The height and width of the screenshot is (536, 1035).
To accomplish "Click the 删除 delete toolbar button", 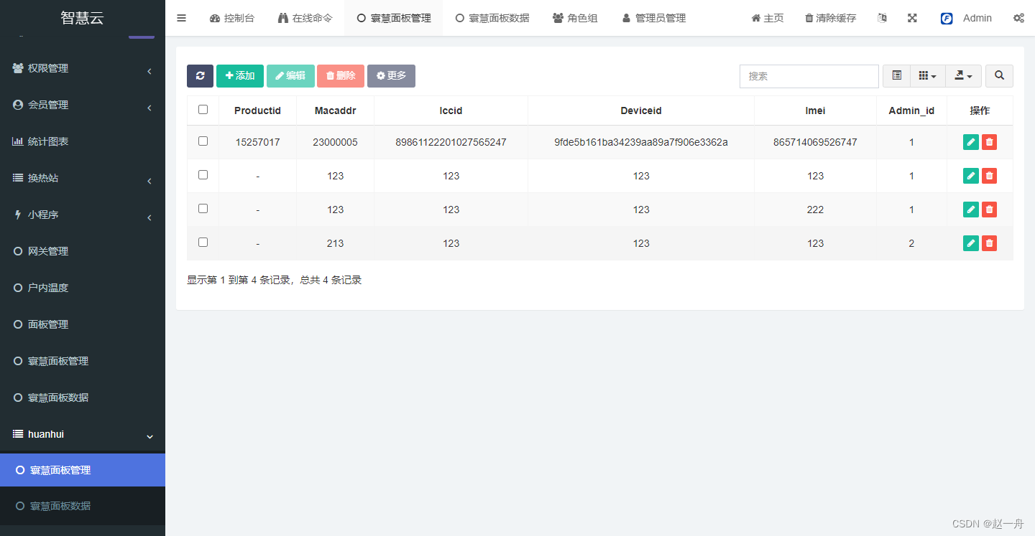I will [341, 76].
